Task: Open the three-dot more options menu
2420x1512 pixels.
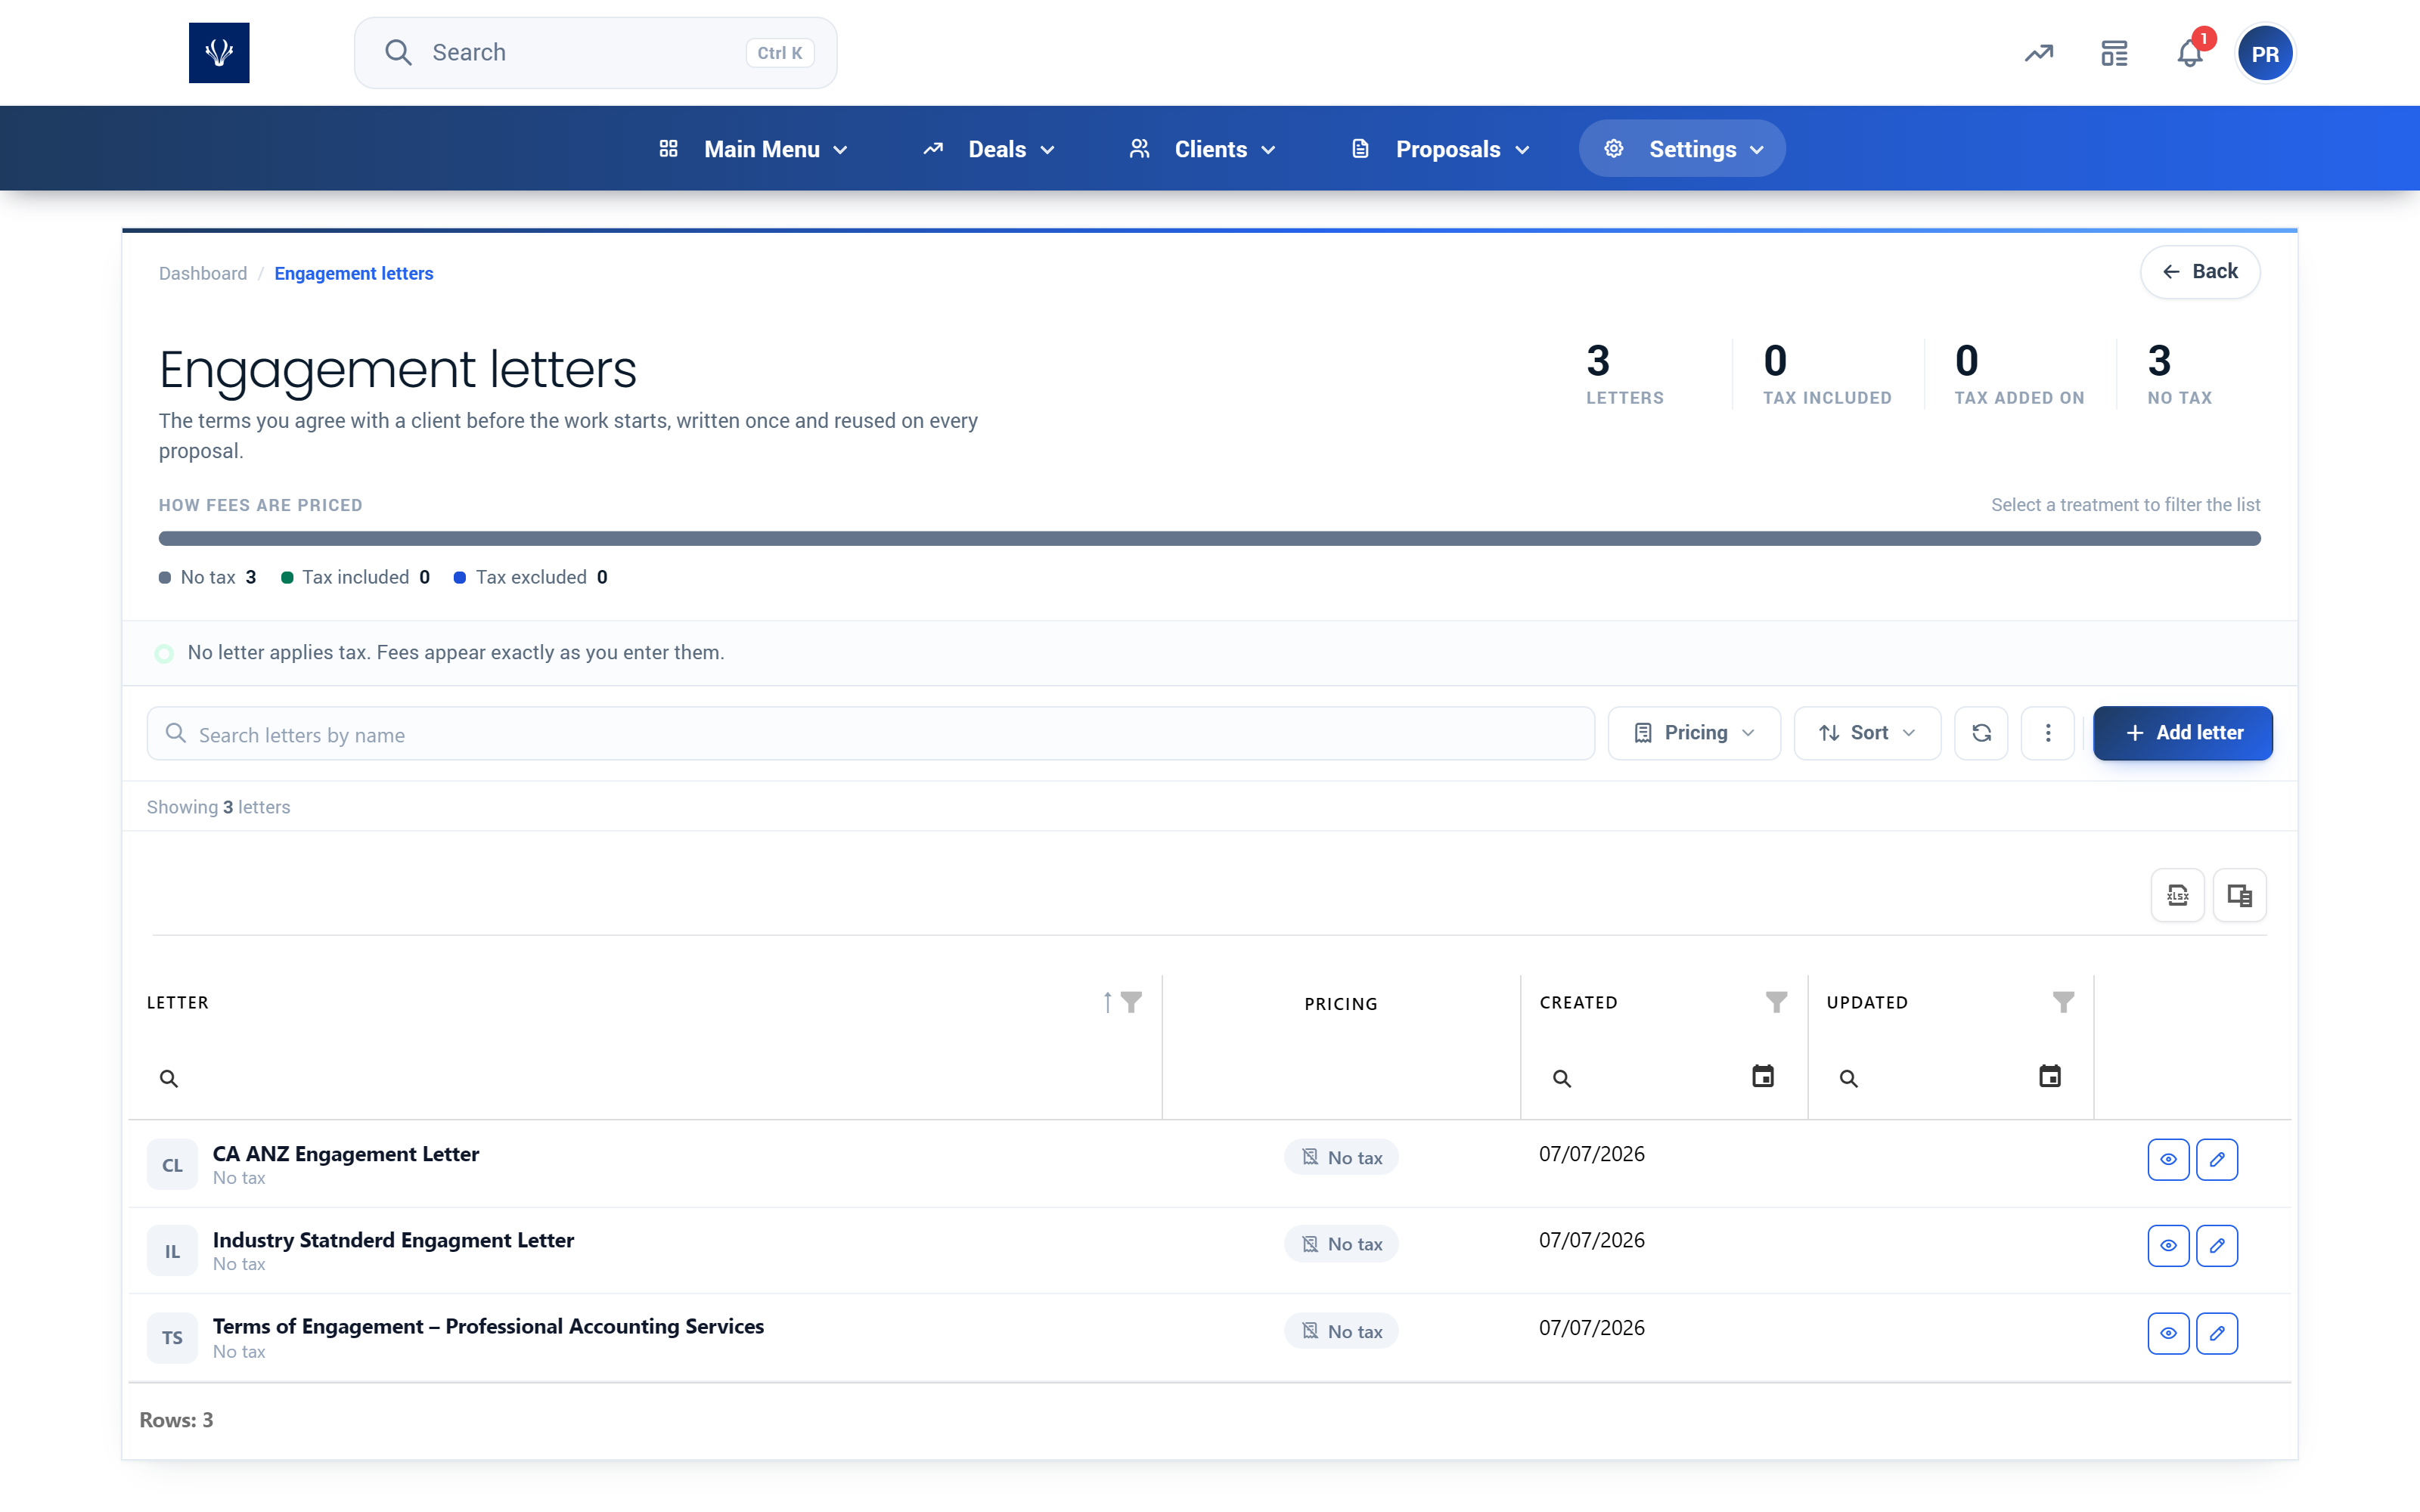Action: click(x=2048, y=733)
